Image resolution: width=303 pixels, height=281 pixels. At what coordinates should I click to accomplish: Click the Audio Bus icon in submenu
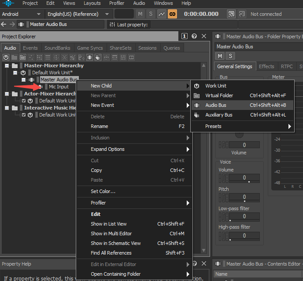[197, 105]
